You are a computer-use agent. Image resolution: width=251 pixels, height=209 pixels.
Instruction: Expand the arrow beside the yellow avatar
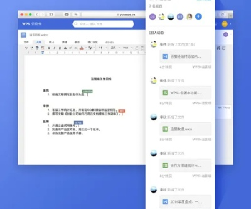(x=231, y=24)
